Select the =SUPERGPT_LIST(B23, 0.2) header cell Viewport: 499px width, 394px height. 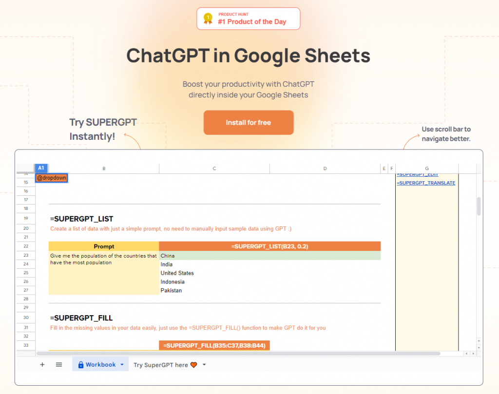click(x=270, y=246)
